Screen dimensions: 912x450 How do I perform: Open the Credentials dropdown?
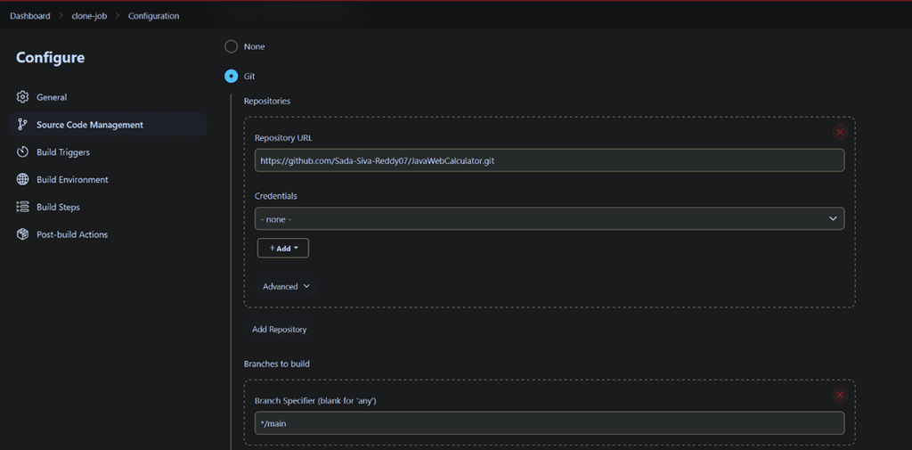(549, 218)
